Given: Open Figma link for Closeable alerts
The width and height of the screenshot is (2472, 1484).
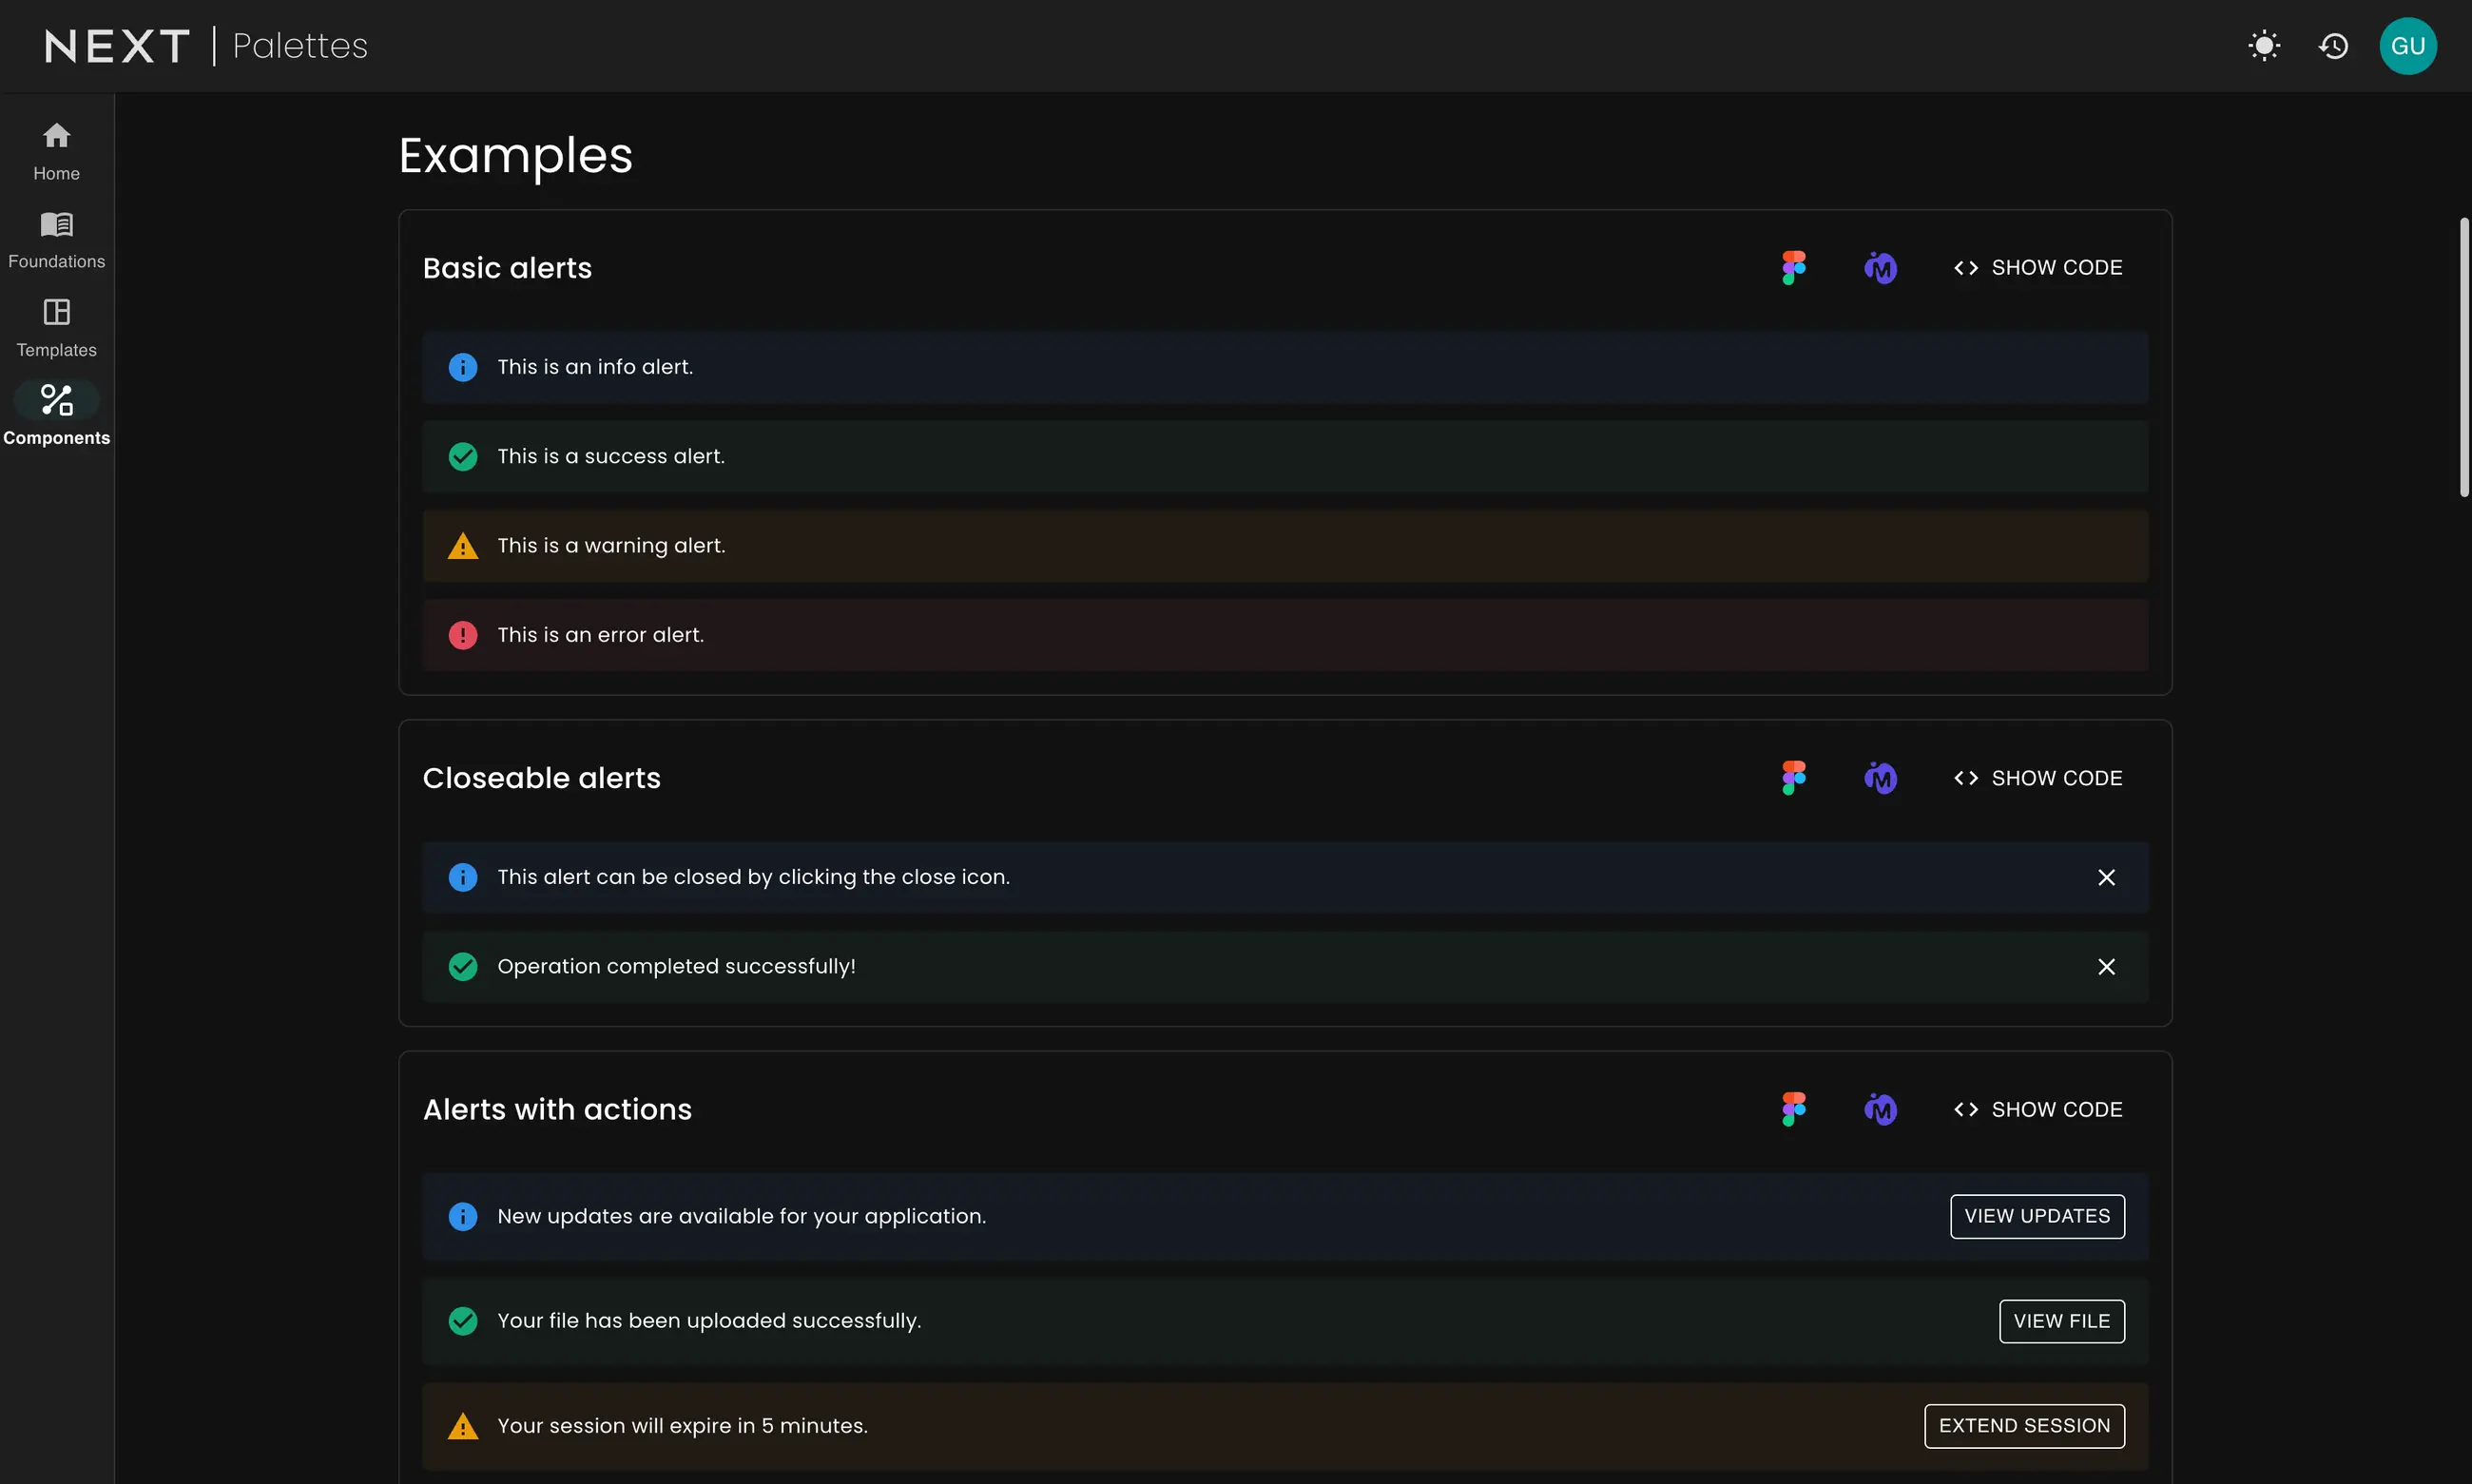Looking at the screenshot, I should (1794, 778).
